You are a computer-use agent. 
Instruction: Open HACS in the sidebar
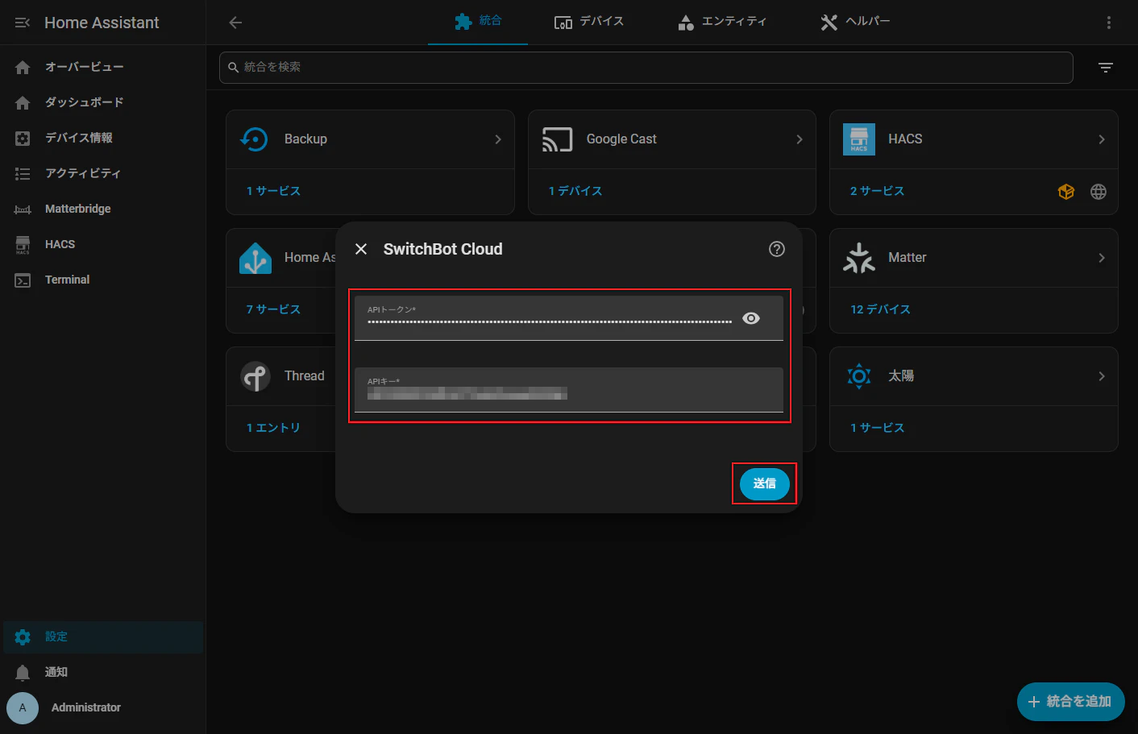(103, 244)
